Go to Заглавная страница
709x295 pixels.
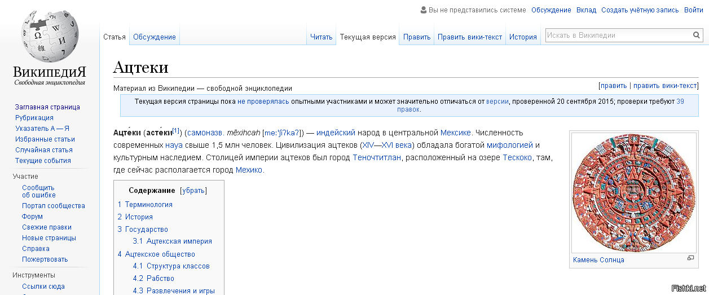point(47,107)
